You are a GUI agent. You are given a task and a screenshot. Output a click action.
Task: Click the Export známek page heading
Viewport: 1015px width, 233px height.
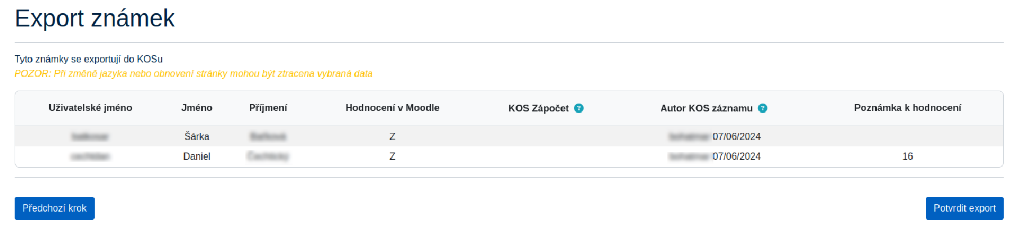click(x=95, y=19)
